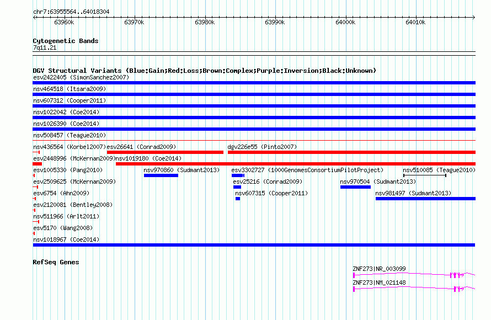Select the nsv981497 (Sudmant2013) blue bar
The height and width of the screenshot is (320, 491).
point(425,199)
